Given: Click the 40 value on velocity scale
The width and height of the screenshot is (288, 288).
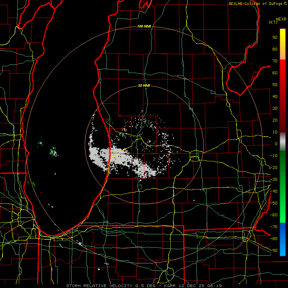Looking at the screenshot, I should coord(275,97).
